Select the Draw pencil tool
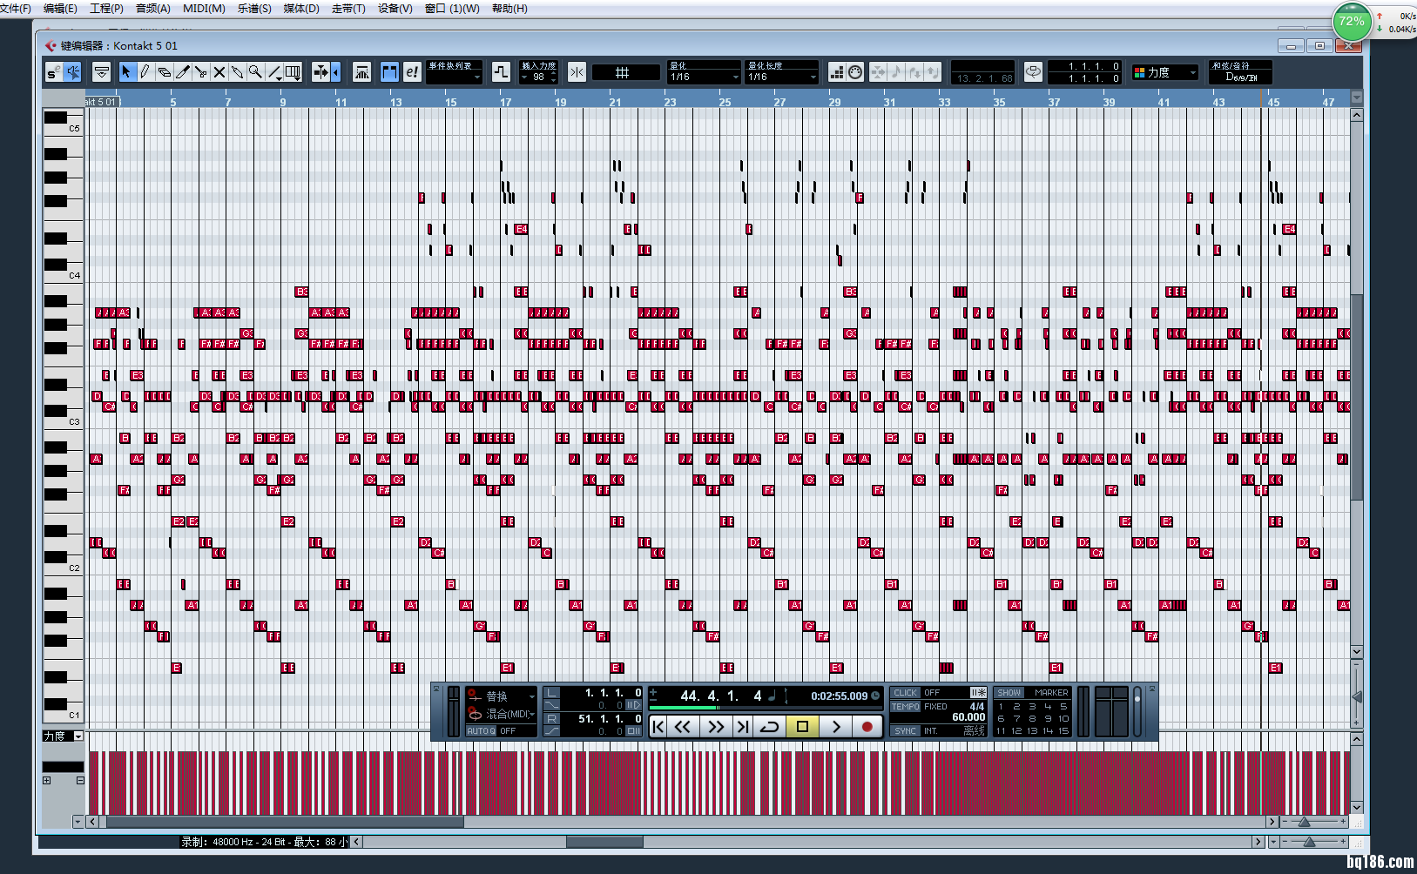Screen dimensions: 1417x874 pos(145,72)
